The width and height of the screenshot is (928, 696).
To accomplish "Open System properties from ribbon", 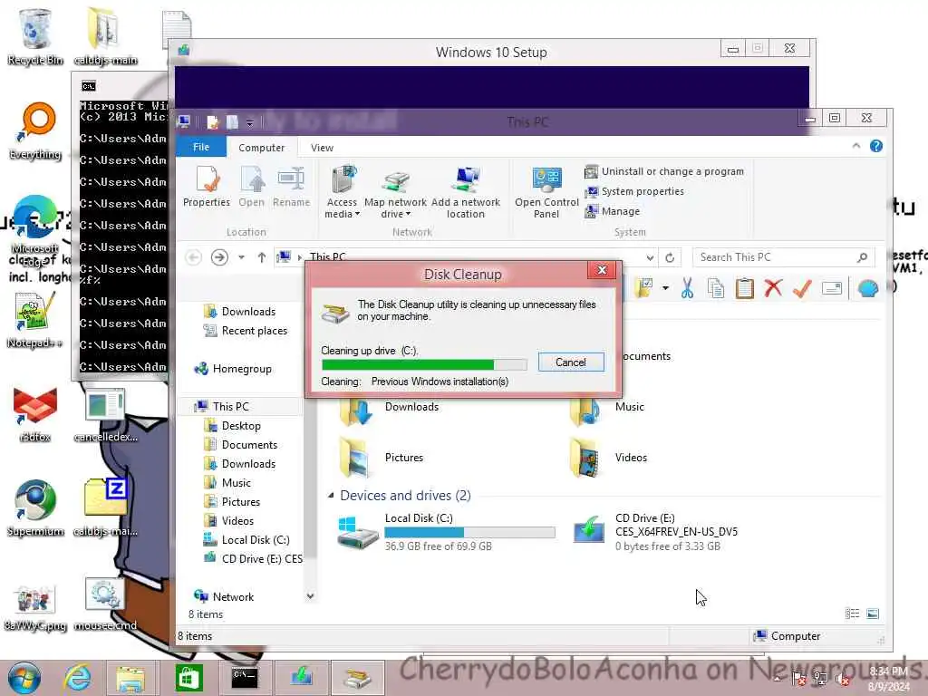I will 633,191.
